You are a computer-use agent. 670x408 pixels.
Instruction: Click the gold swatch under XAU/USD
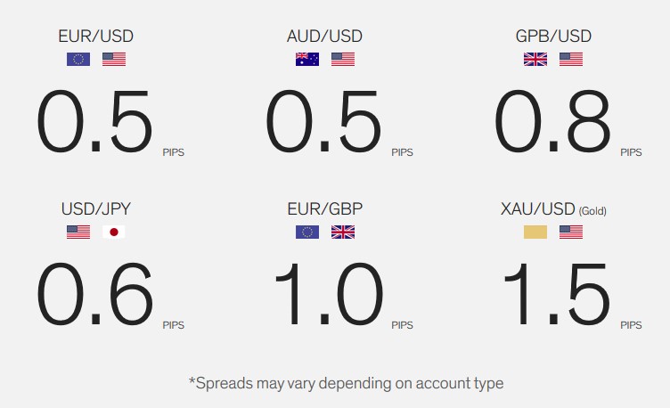coord(535,232)
